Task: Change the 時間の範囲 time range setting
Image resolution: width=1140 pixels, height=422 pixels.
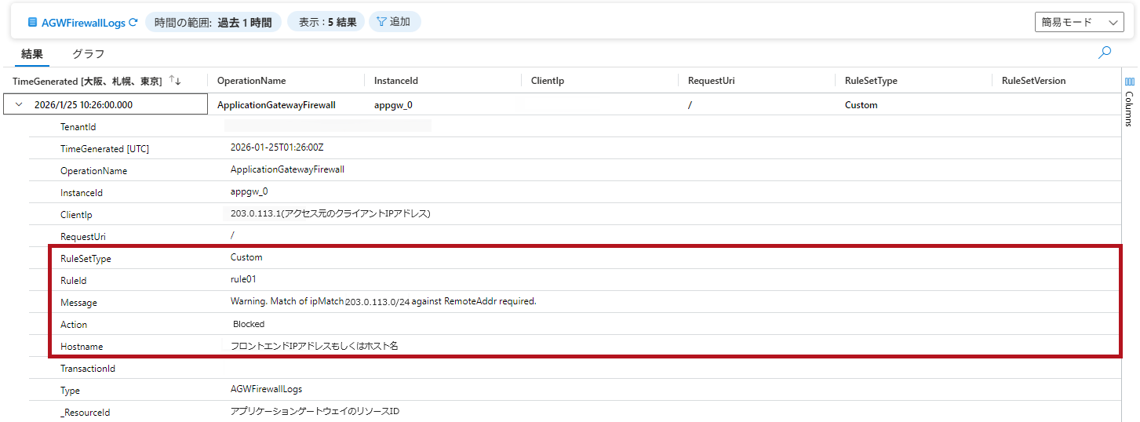Action: point(213,22)
